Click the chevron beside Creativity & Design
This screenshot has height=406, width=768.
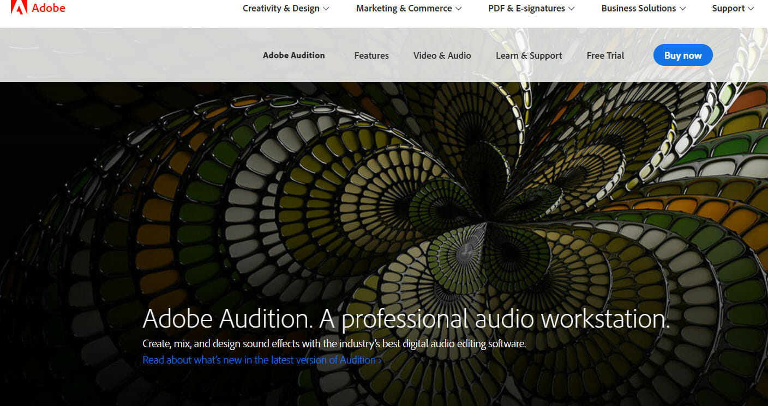pyautogui.click(x=326, y=9)
